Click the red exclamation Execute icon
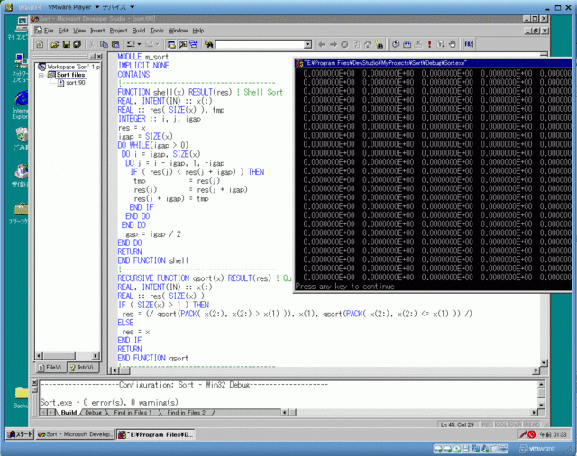 [x=429, y=44]
